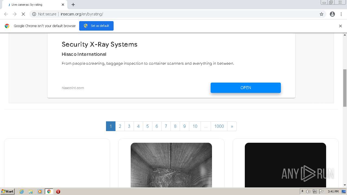Open the Chrome profile avatar menu
Viewport: 347px width, 195px height.
click(x=332, y=14)
